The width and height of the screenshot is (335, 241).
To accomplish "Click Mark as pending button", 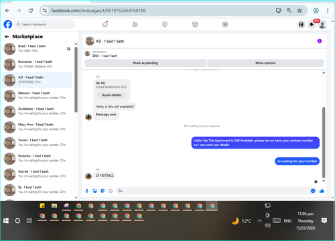I will coord(145,63).
